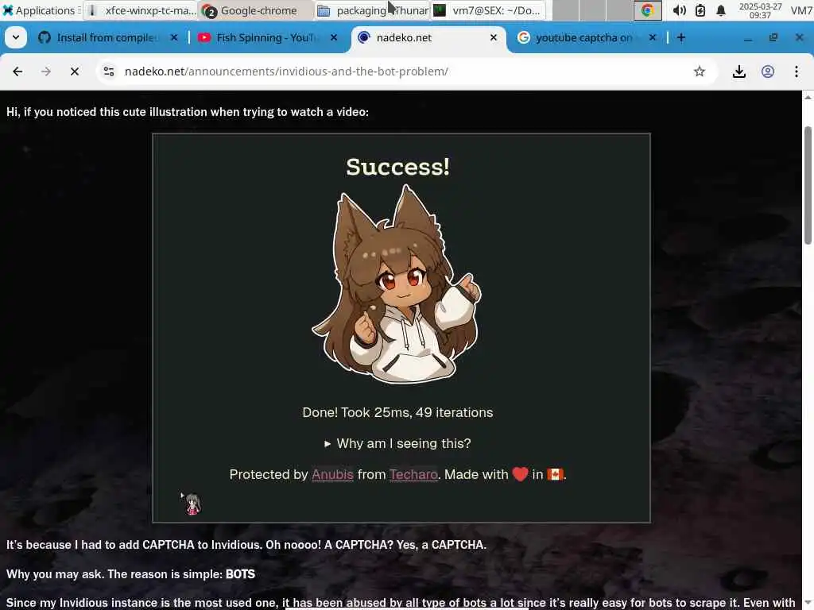Select the nadeko.net tab
Image resolution: width=814 pixels, height=610 pixels.
click(428, 37)
